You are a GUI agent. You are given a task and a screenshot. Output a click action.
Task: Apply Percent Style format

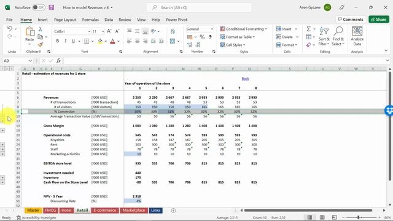(202, 37)
